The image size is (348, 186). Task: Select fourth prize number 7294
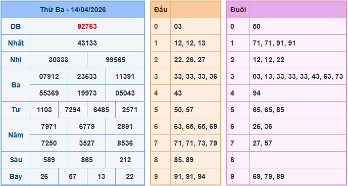click(73, 110)
